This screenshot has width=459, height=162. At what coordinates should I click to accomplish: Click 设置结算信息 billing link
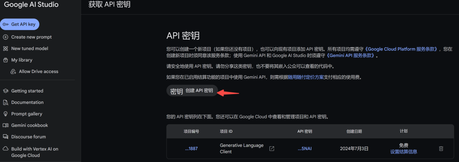click(x=404, y=152)
